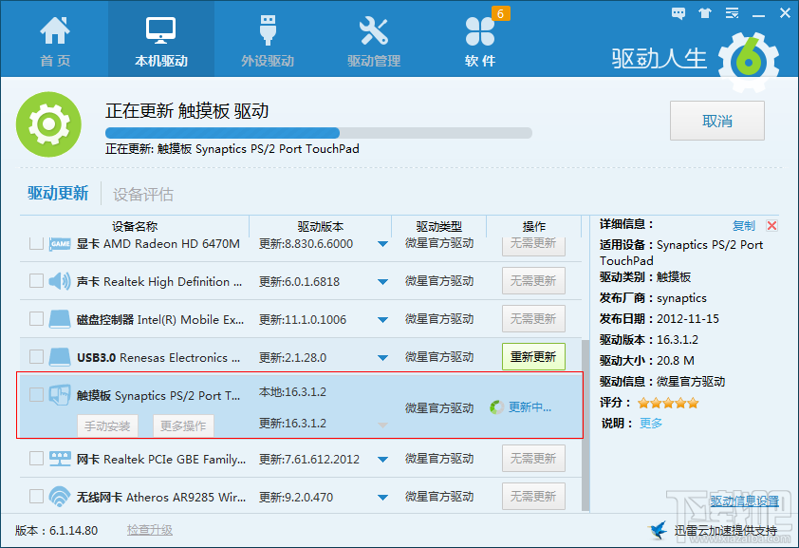Click the green gear status icon
This screenshot has height=548, width=799.
click(x=48, y=124)
